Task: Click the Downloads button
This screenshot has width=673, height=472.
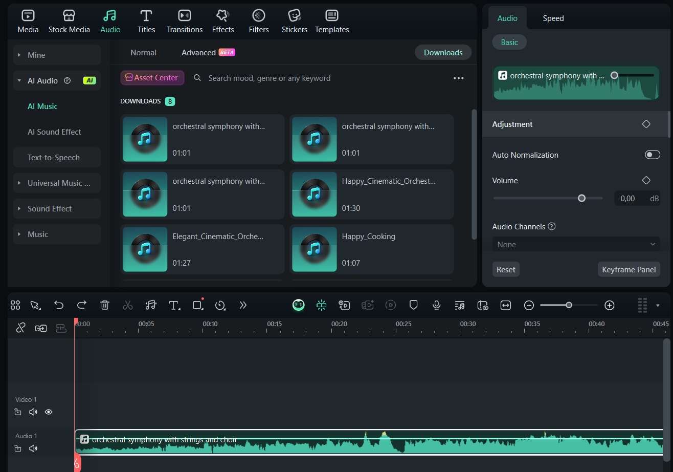Action: point(443,52)
